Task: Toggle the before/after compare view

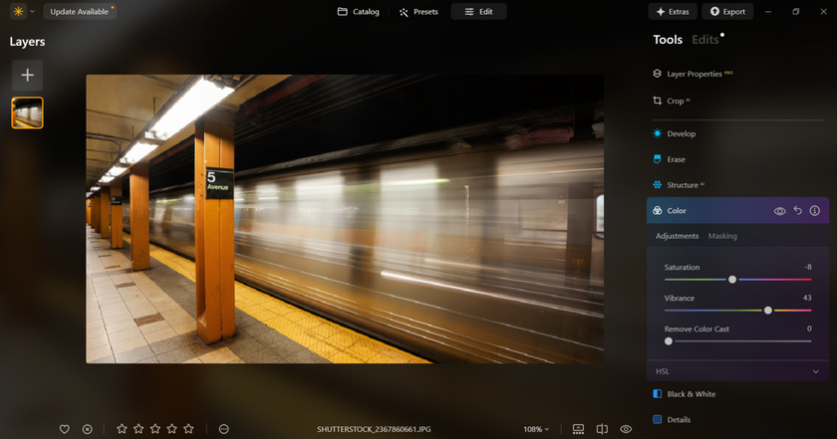Action: [602, 429]
